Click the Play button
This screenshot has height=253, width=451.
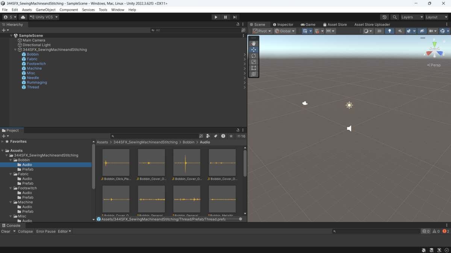(x=216, y=17)
